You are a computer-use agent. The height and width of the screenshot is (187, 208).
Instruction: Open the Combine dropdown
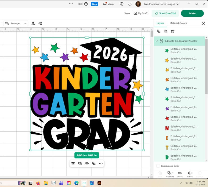tap(170, 174)
